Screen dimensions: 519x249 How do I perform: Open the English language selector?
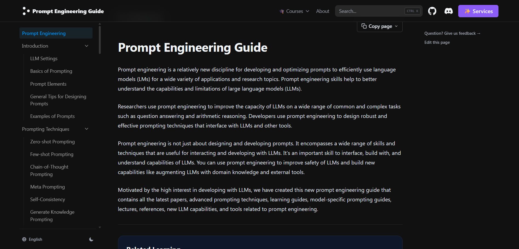point(32,239)
